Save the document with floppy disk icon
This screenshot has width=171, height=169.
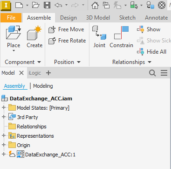47,5
